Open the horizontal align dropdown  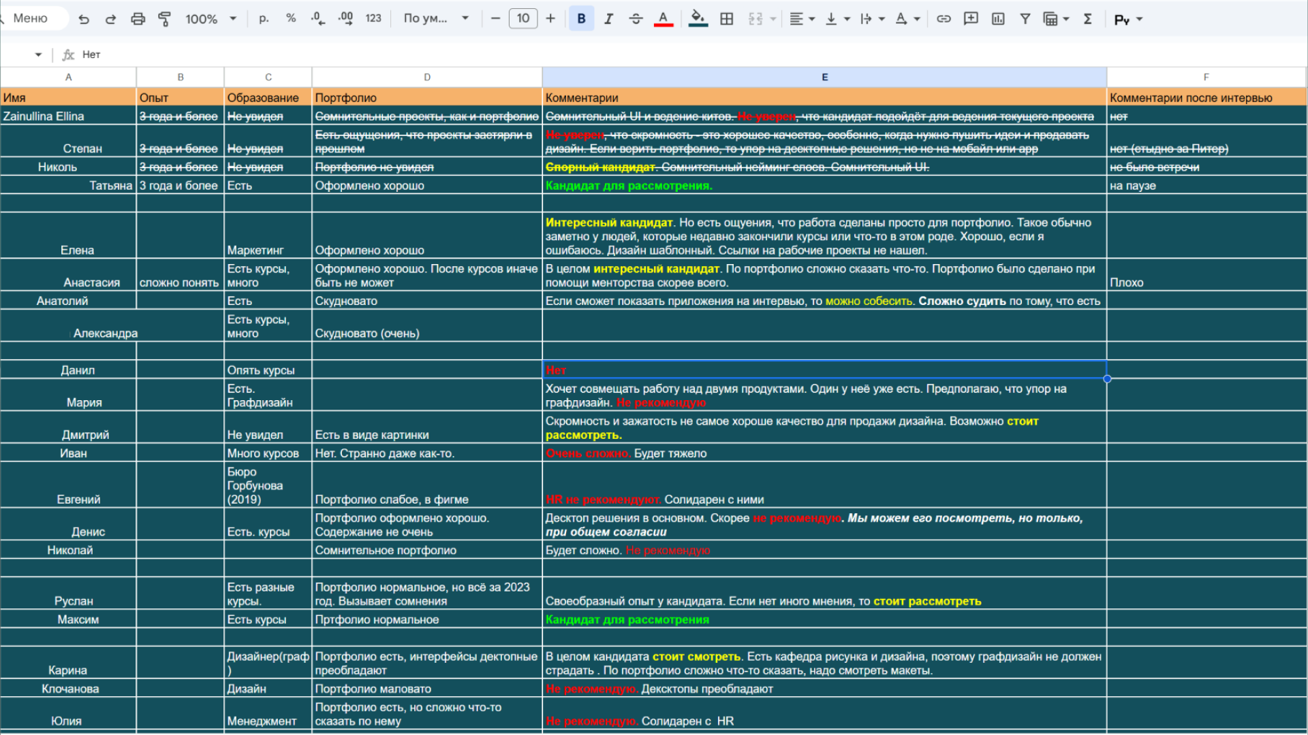pos(802,19)
